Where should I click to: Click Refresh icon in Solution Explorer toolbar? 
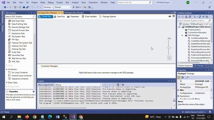click(200, 17)
